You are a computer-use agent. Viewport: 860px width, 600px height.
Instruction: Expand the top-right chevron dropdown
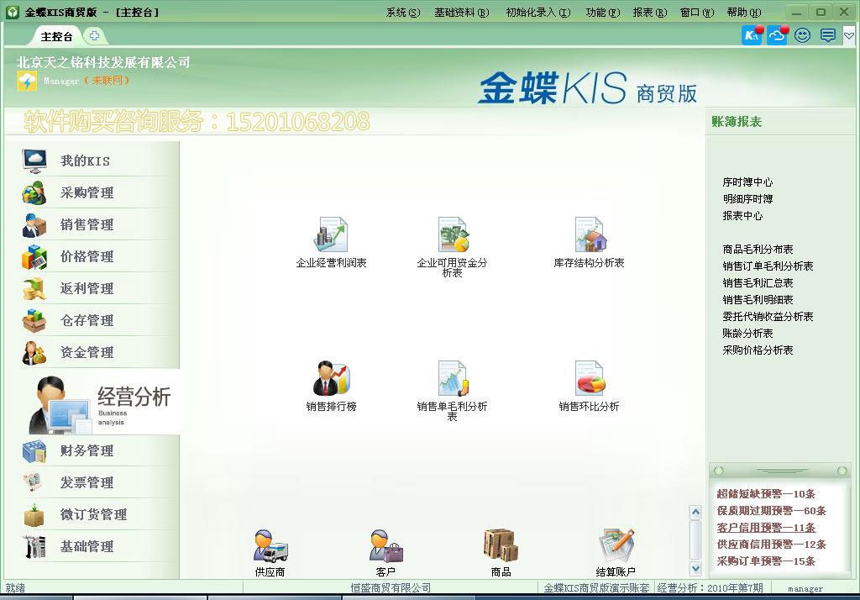pyautogui.click(x=848, y=35)
